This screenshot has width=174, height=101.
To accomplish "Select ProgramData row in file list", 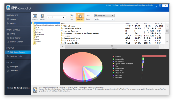I will [113, 38].
